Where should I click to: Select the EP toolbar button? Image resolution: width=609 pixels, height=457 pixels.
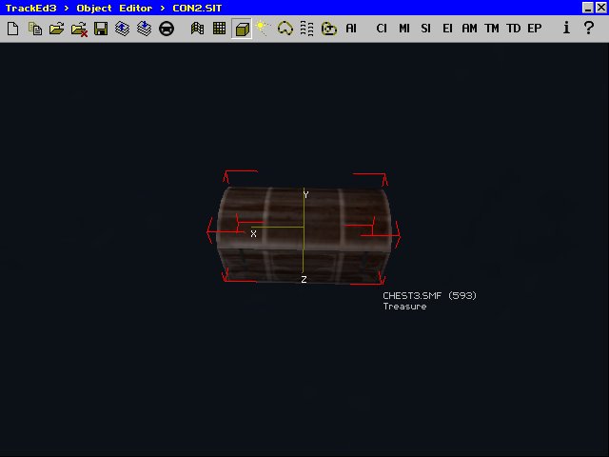click(x=535, y=29)
